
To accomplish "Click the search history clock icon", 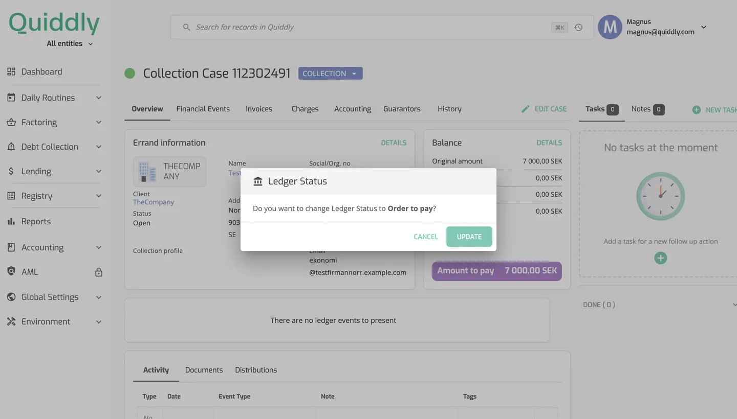I will pyautogui.click(x=578, y=27).
